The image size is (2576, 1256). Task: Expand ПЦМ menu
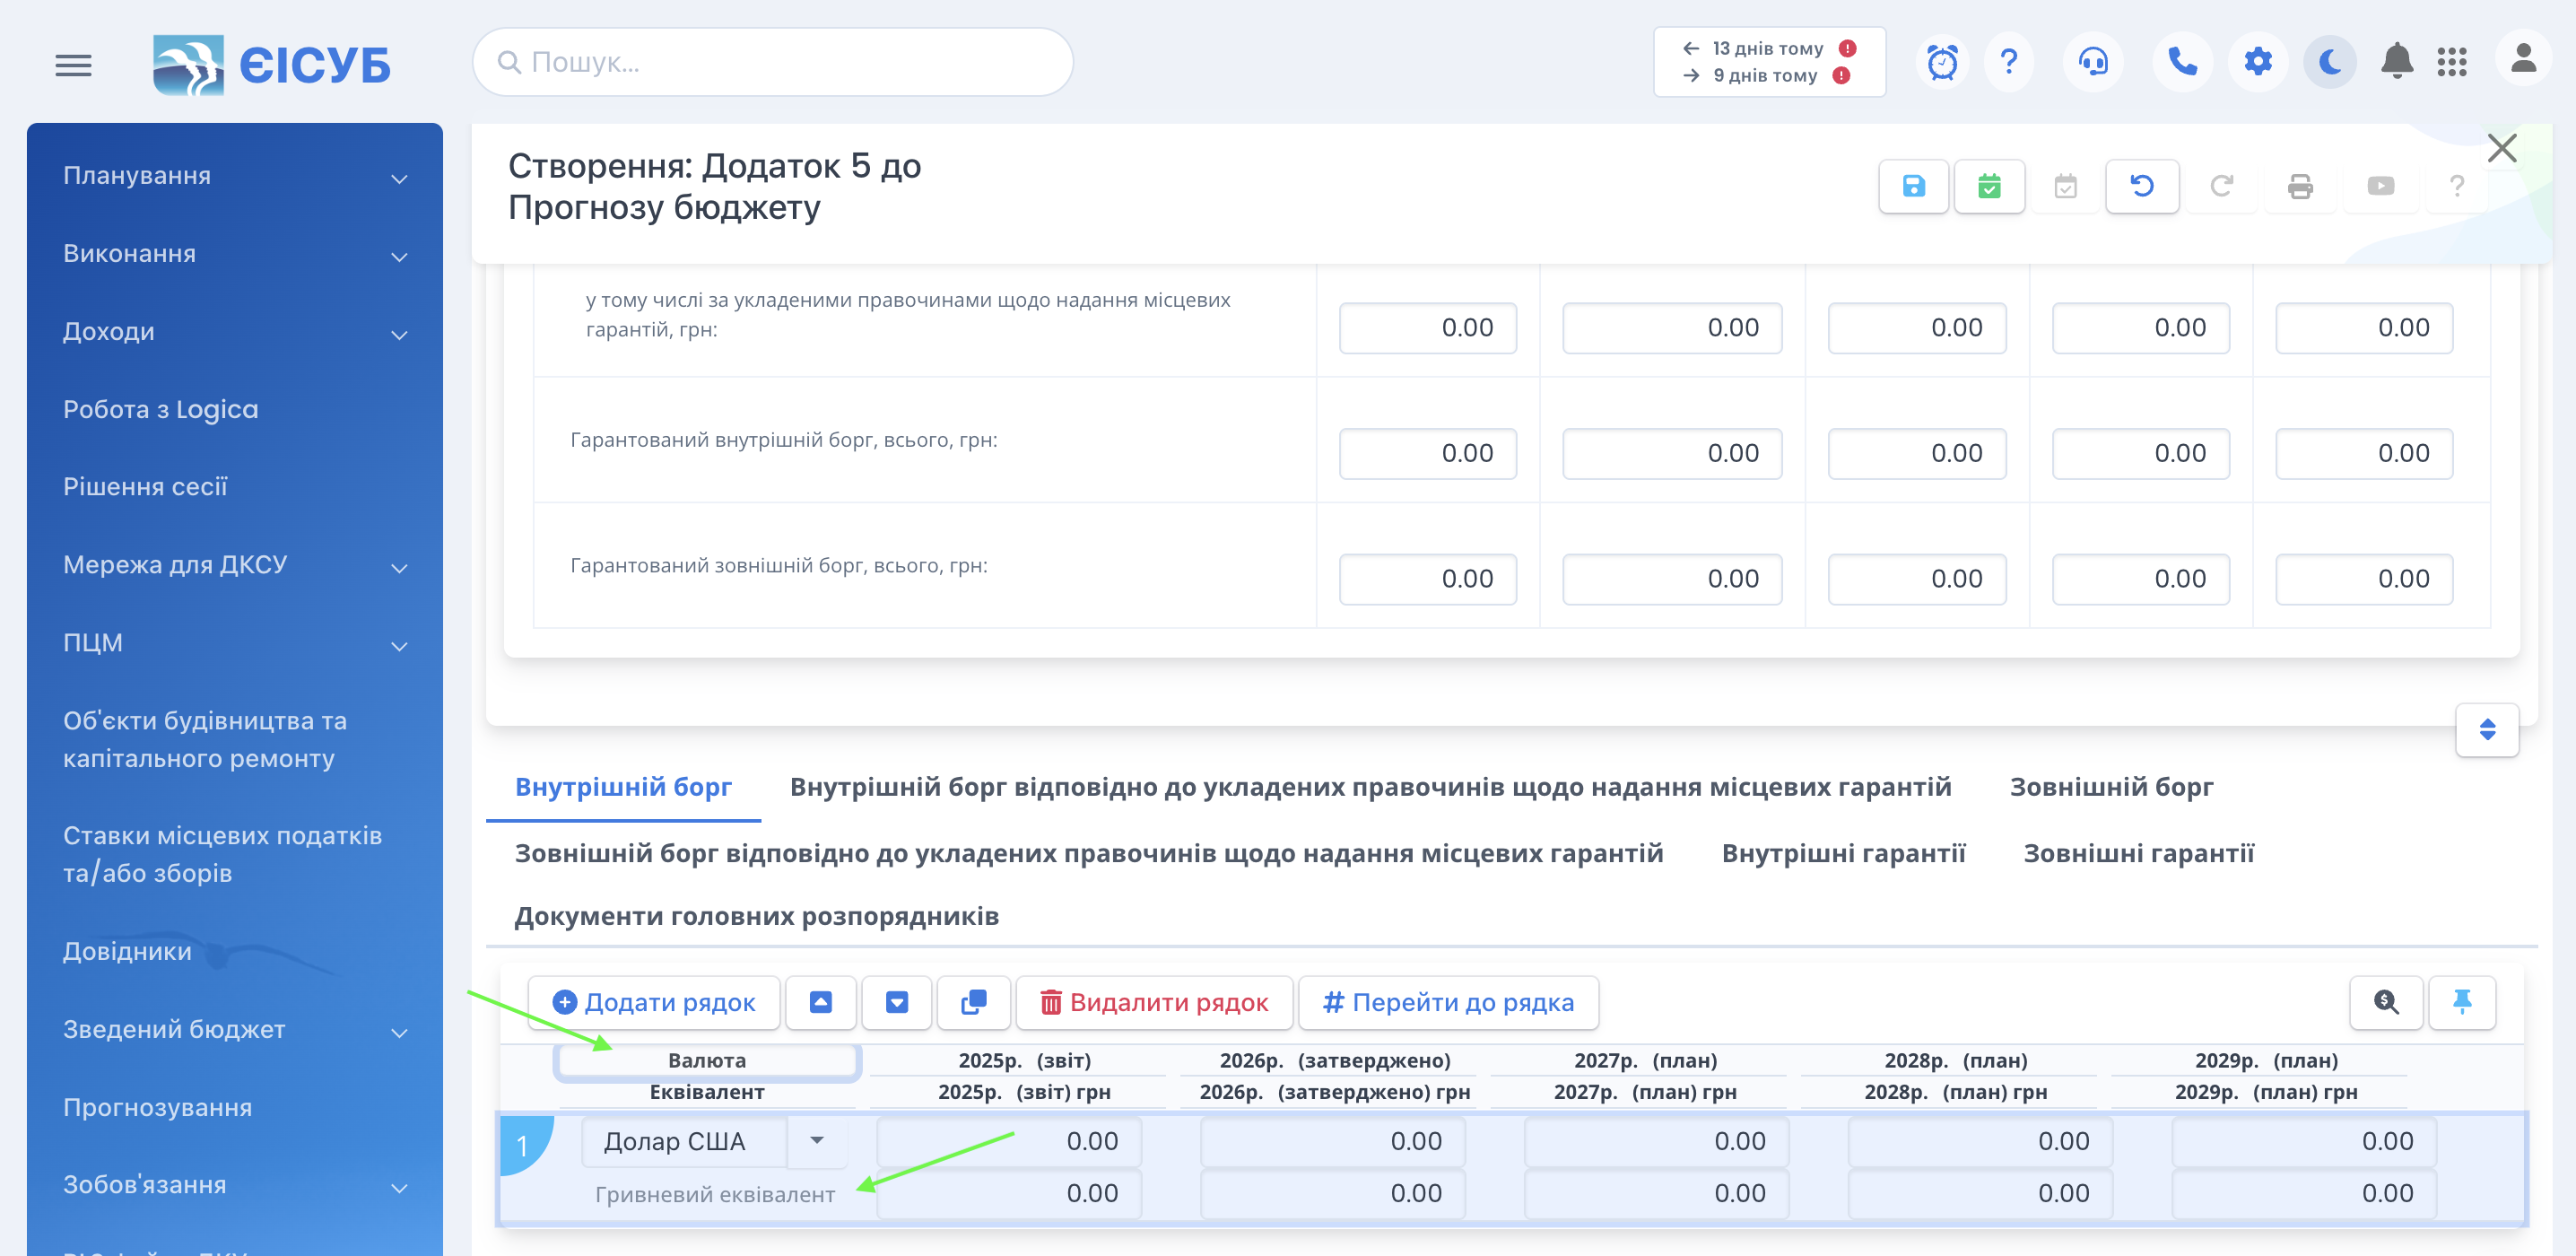tap(235, 643)
